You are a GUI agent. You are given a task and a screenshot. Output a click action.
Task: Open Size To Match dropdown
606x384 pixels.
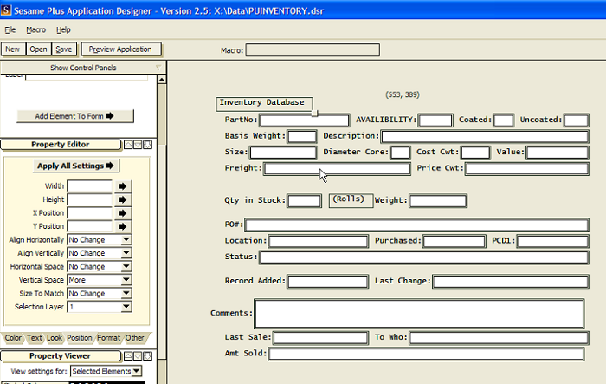(x=126, y=294)
